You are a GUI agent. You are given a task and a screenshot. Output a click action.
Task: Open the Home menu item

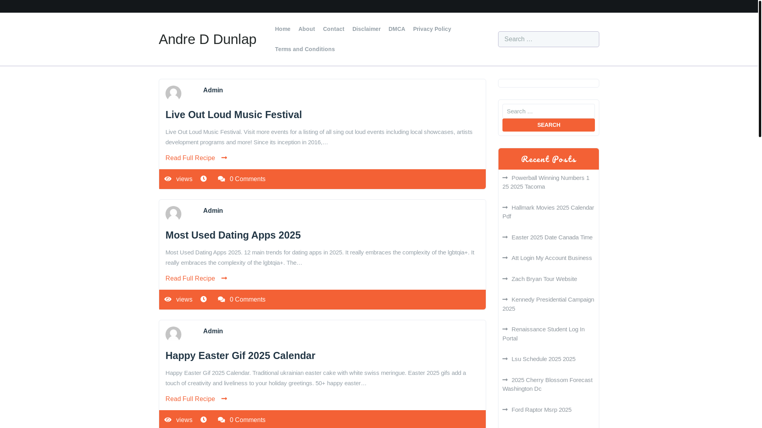tap(283, 29)
